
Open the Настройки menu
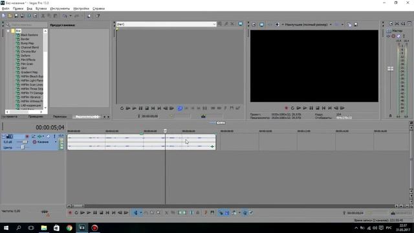82,8
